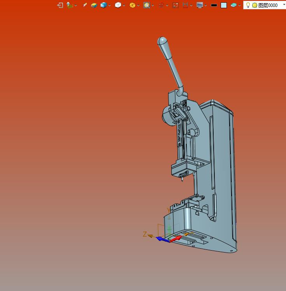Expand the monitor icon dropdown arrow
The image size is (286, 291).
(205, 5)
